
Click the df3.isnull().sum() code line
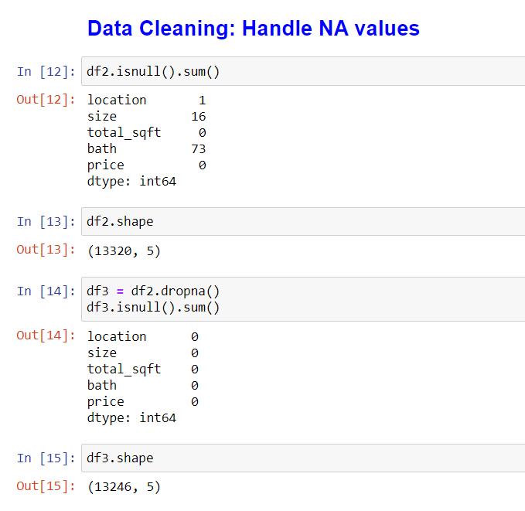click(153, 307)
